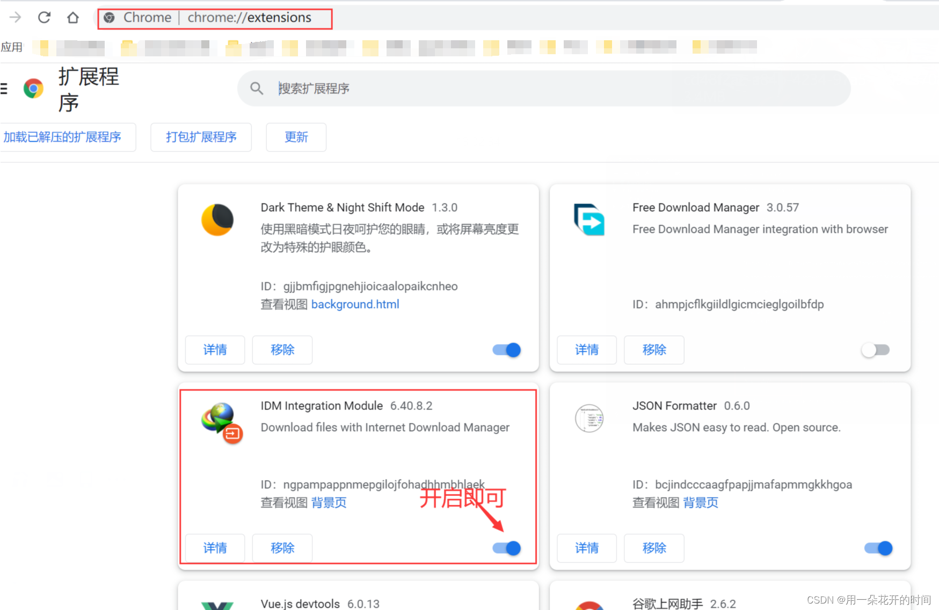Click 打包扩展程序 button
Viewport: 939px width, 610px height.
(201, 137)
